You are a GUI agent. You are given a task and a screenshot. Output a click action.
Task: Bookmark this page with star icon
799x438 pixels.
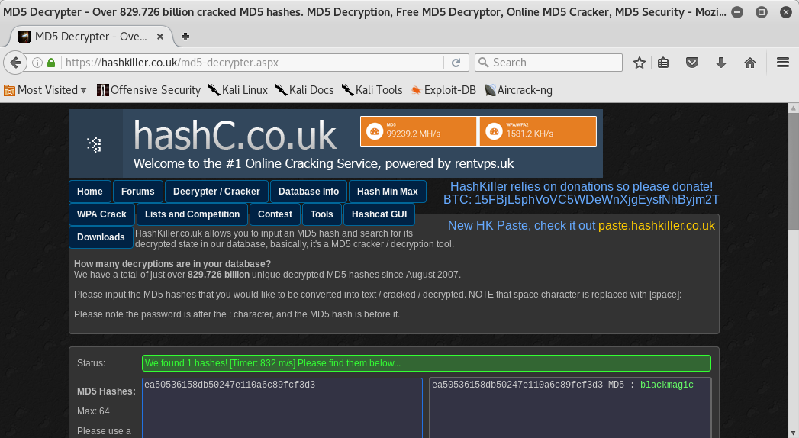click(640, 63)
